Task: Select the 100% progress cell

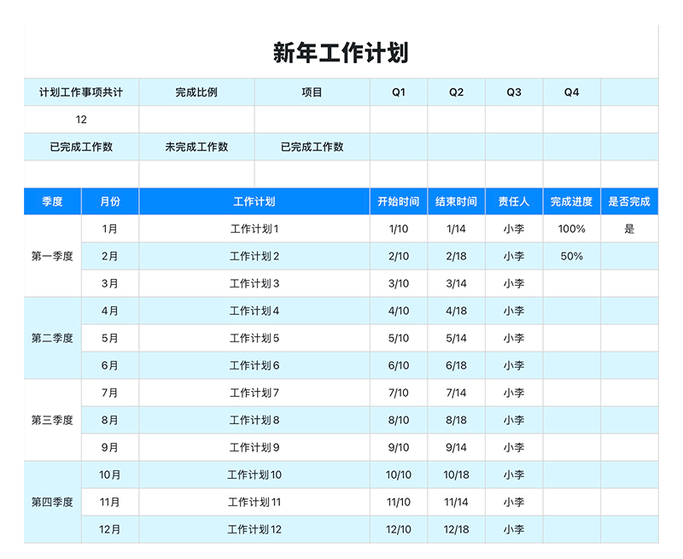Action: point(571,229)
